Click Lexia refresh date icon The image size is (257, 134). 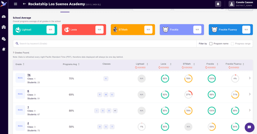(x=159, y=67)
